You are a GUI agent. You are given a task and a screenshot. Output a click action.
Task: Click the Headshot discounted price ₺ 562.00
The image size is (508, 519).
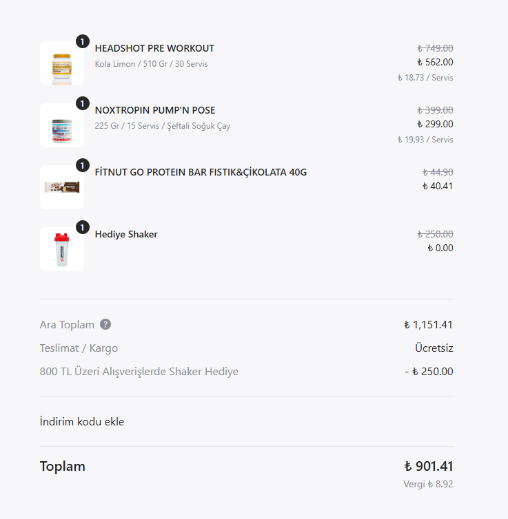pos(435,62)
